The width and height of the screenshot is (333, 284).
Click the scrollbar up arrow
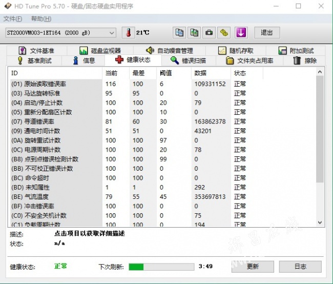tap(320, 72)
